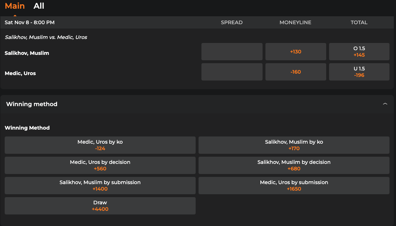Open the All markets tab

(x=39, y=6)
